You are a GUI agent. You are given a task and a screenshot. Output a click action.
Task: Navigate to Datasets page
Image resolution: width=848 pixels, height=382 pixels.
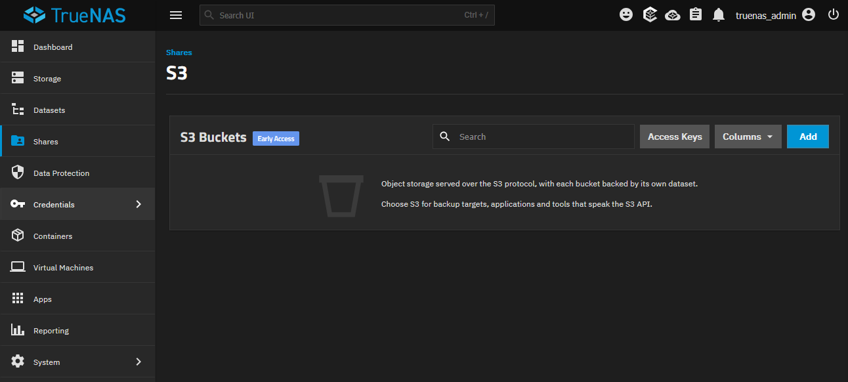pyautogui.click(x=77, y=110)
